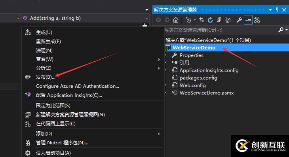The image size is (289, 157).
Task: Open the search options dropdown arrow
Action: 287,30
